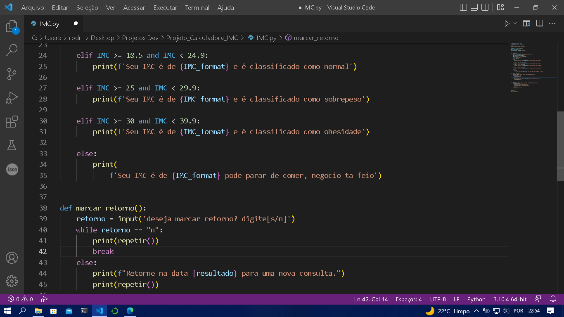Image resolution: width=564 pixels, height=317 pixels.
Task: Click line number 38 in the gutter
Action: [x=43, y=208]
